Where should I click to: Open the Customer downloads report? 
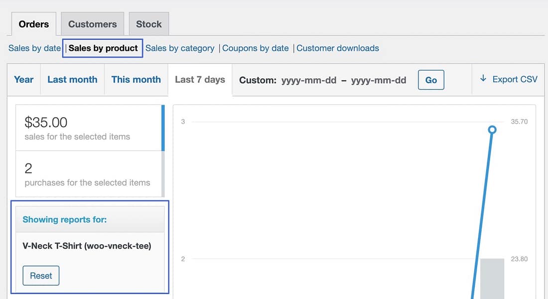click(x=338, y=48)
